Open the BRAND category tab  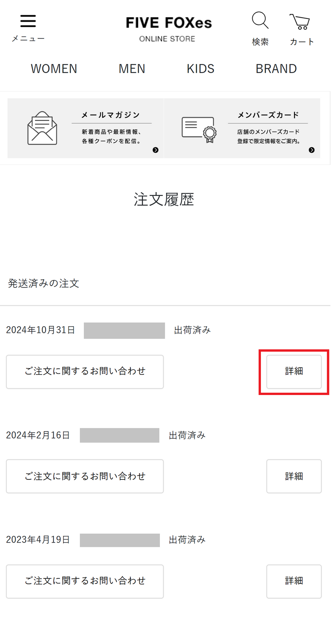[x=276, y=69]
